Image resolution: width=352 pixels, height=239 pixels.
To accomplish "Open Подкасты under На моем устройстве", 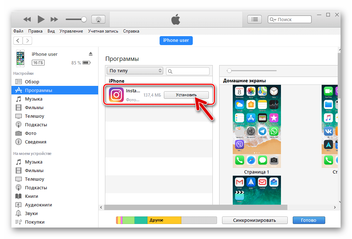I will click(x=55, y=187).
